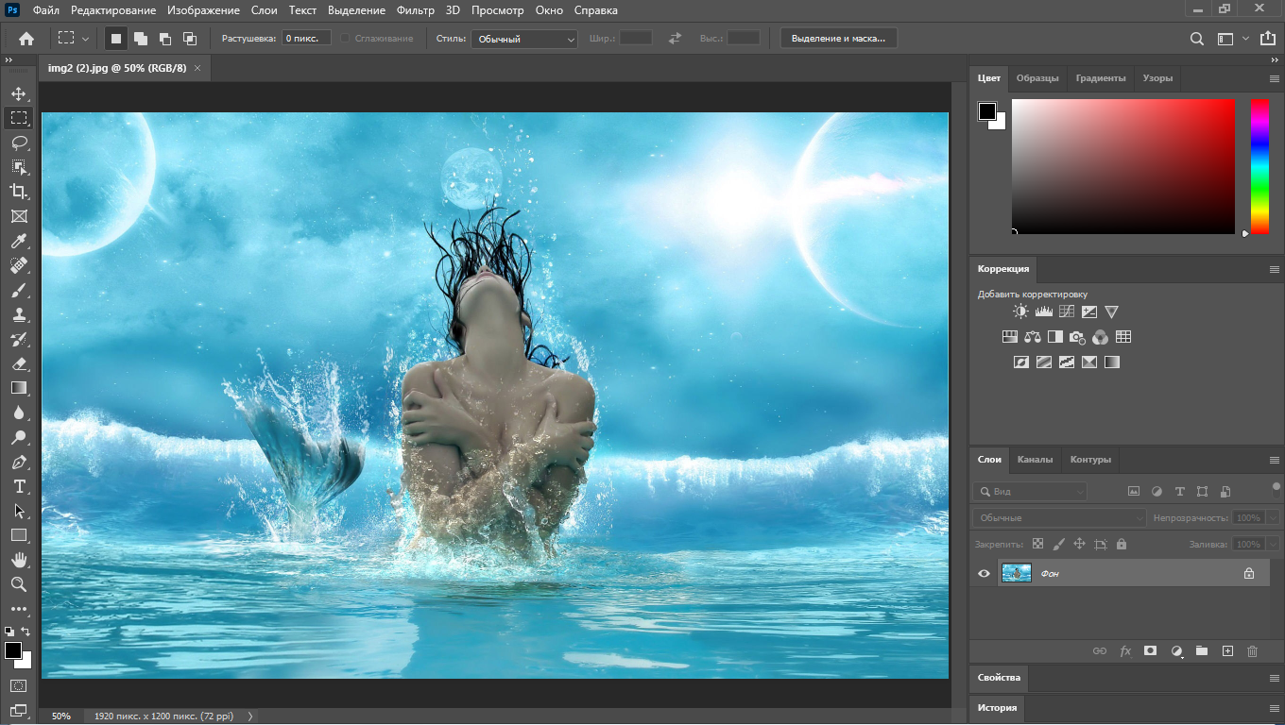This screenshot has width=1285, height=725.
Task: Click the Выделение и маска button
Action: [x=839, y=39]
